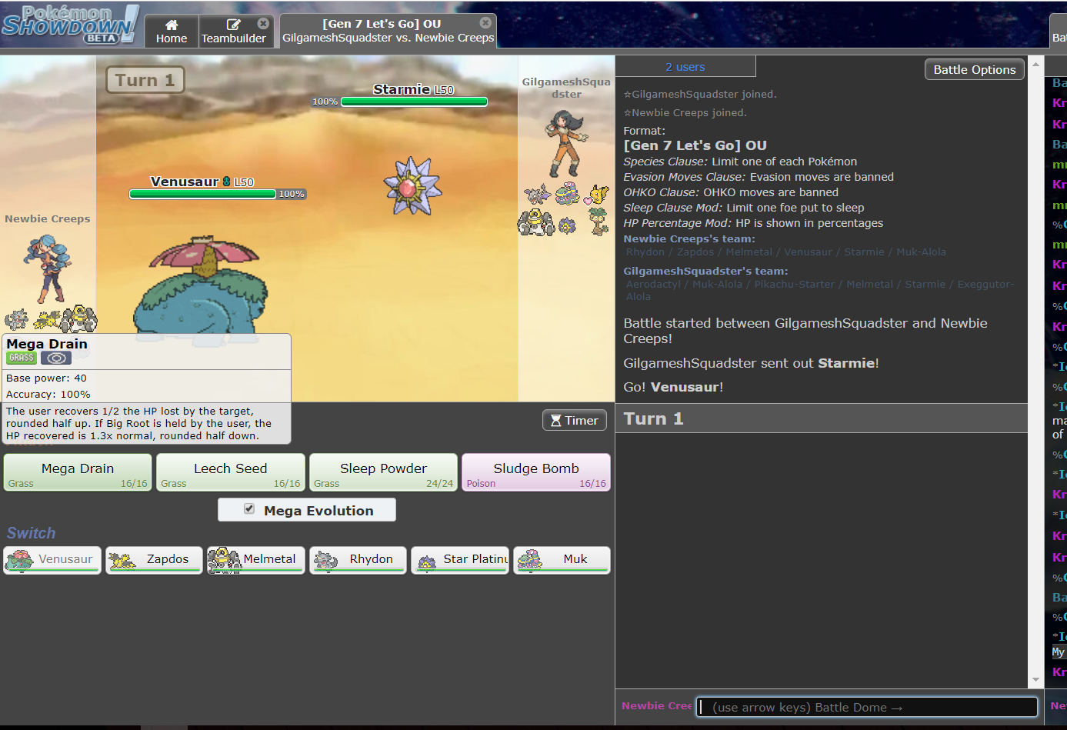
Task: Click the "☆Newbie Creeps joined." log line
Action: click(685, 113)
